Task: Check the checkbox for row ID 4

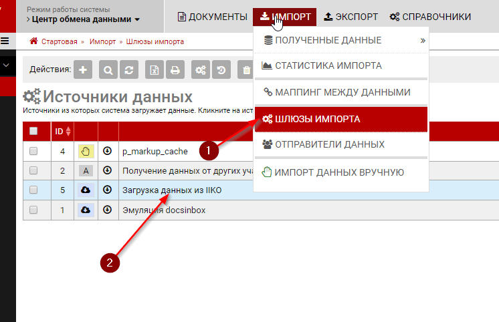Action: point(33,152)
